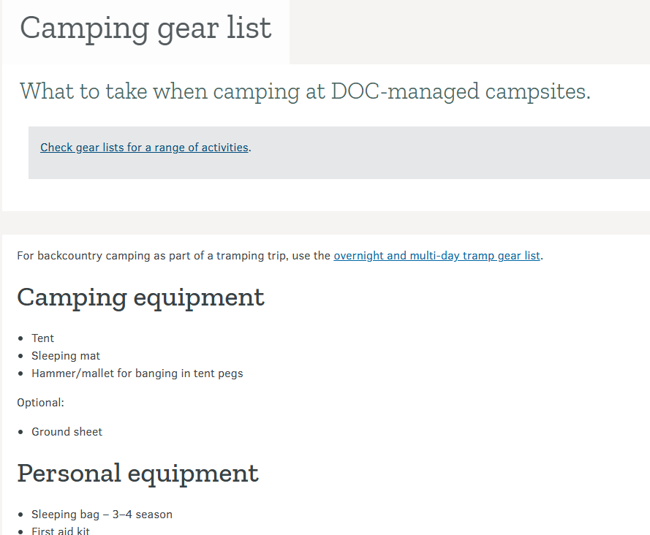The height and width of the screenshot is (535, 650).
Task: Click the 'First aid kit' list item
Action: 61,531
